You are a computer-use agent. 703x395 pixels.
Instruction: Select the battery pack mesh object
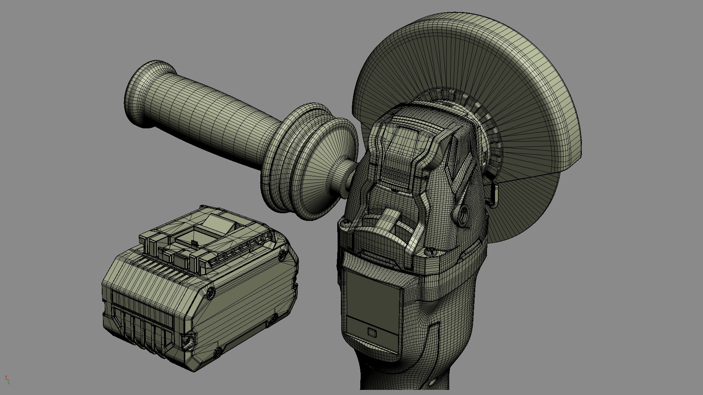pyautogui.click(x=200, y=289)
